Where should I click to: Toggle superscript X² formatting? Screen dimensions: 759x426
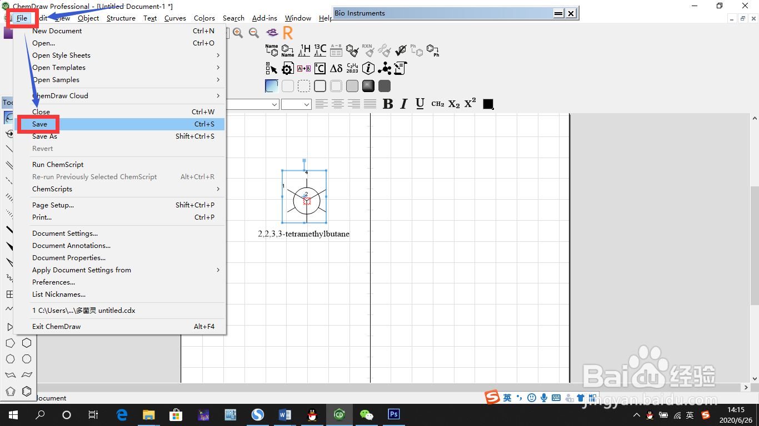pyautogui.click(x=470, y=103)
